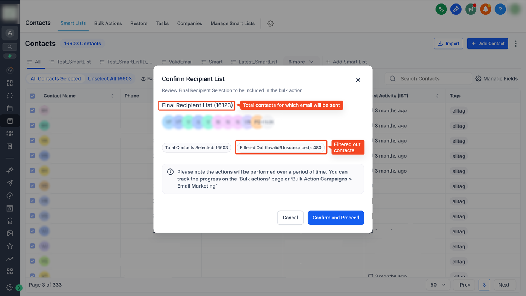Uncheck the eighth contact row checkbox
This screenshot has width=526, height=296.
click(32, 216)
